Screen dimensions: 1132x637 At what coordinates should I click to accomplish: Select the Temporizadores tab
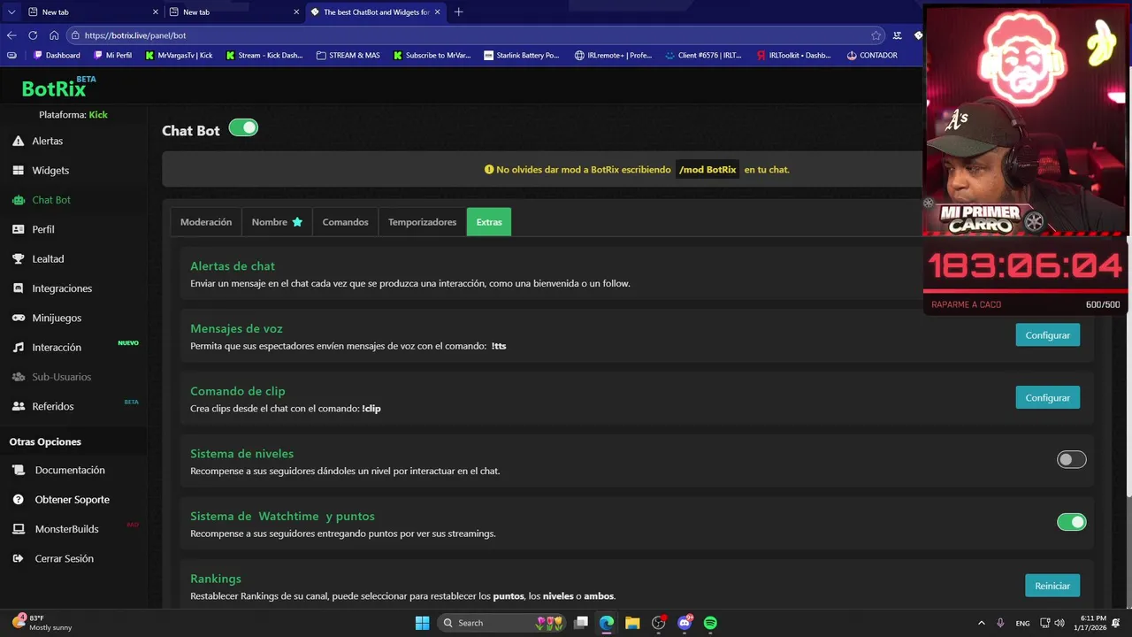click(x=422, y=222)
